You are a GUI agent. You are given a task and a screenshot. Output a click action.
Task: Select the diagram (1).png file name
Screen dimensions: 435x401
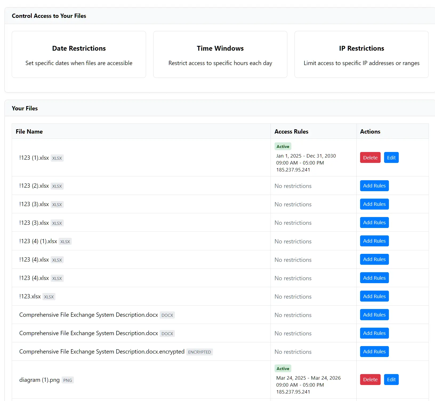pyautogui.click(x=39, y=380)
